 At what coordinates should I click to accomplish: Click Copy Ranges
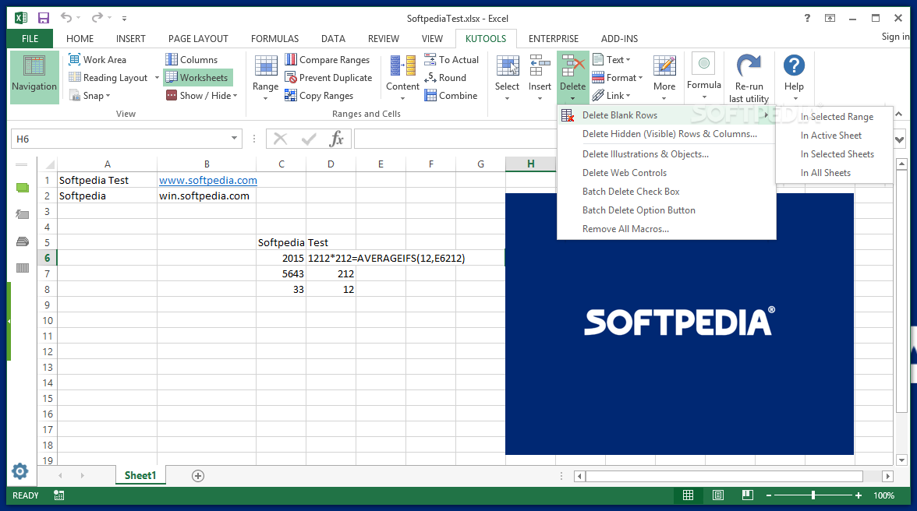[320, 96]
